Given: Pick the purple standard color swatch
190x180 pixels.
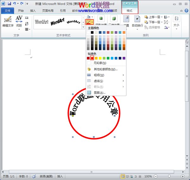Looking at the screenshot, I should pos(124,58).
